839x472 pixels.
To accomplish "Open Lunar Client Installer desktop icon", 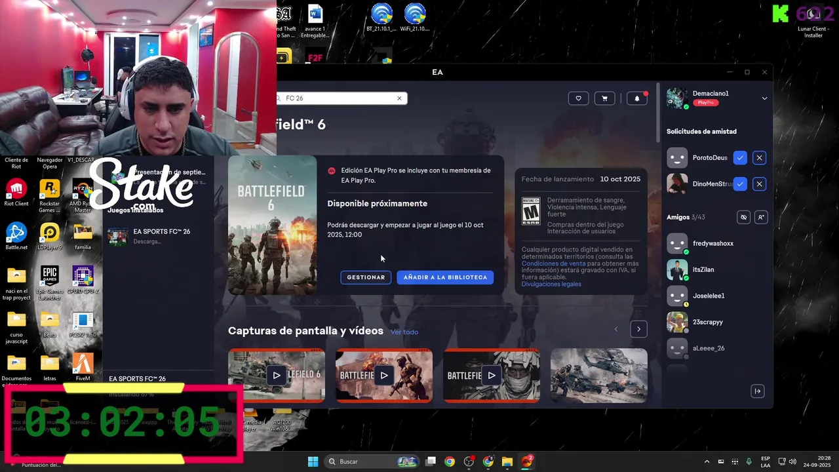I will (x=813, y=22).
